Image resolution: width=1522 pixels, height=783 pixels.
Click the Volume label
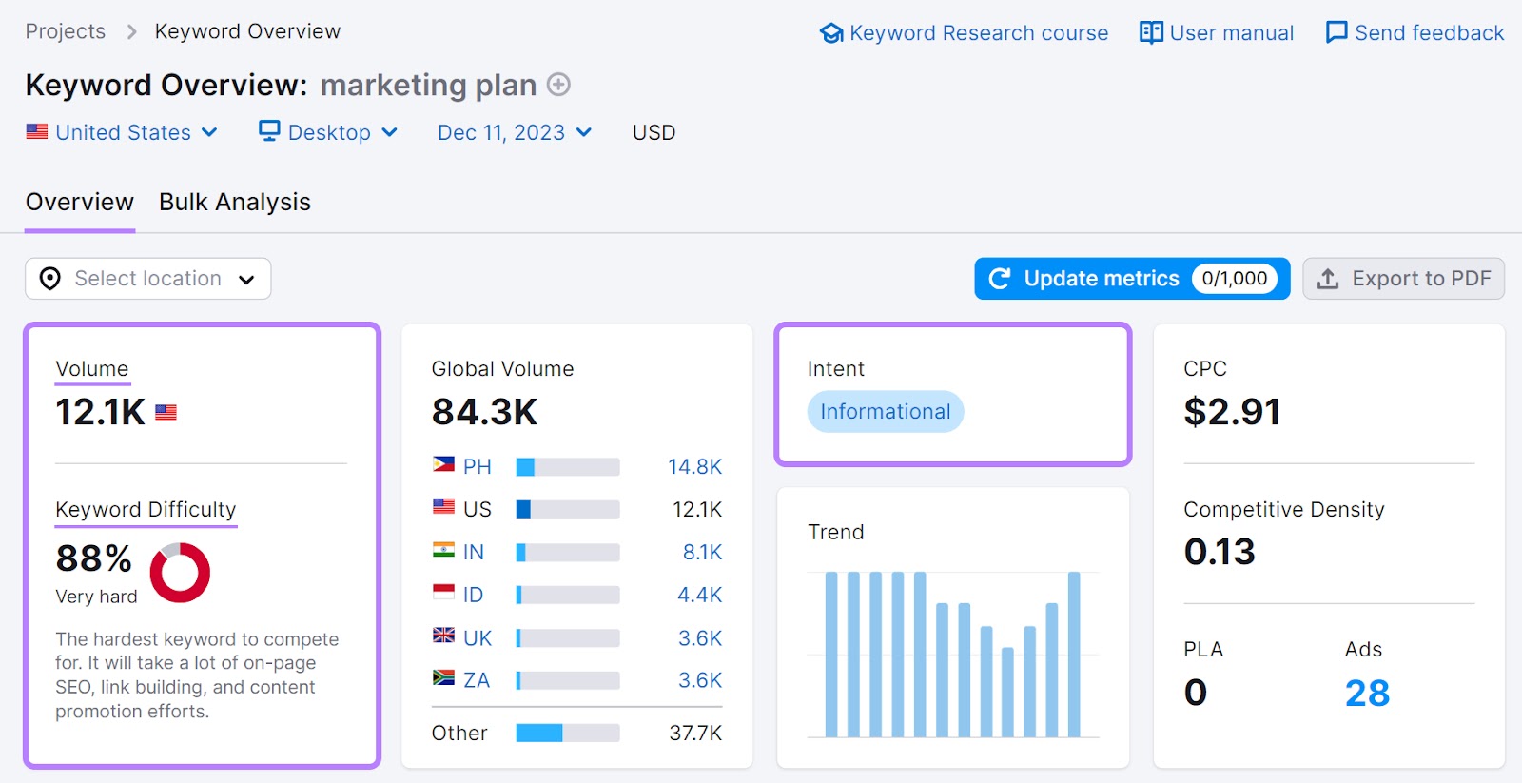coord(92,369)
